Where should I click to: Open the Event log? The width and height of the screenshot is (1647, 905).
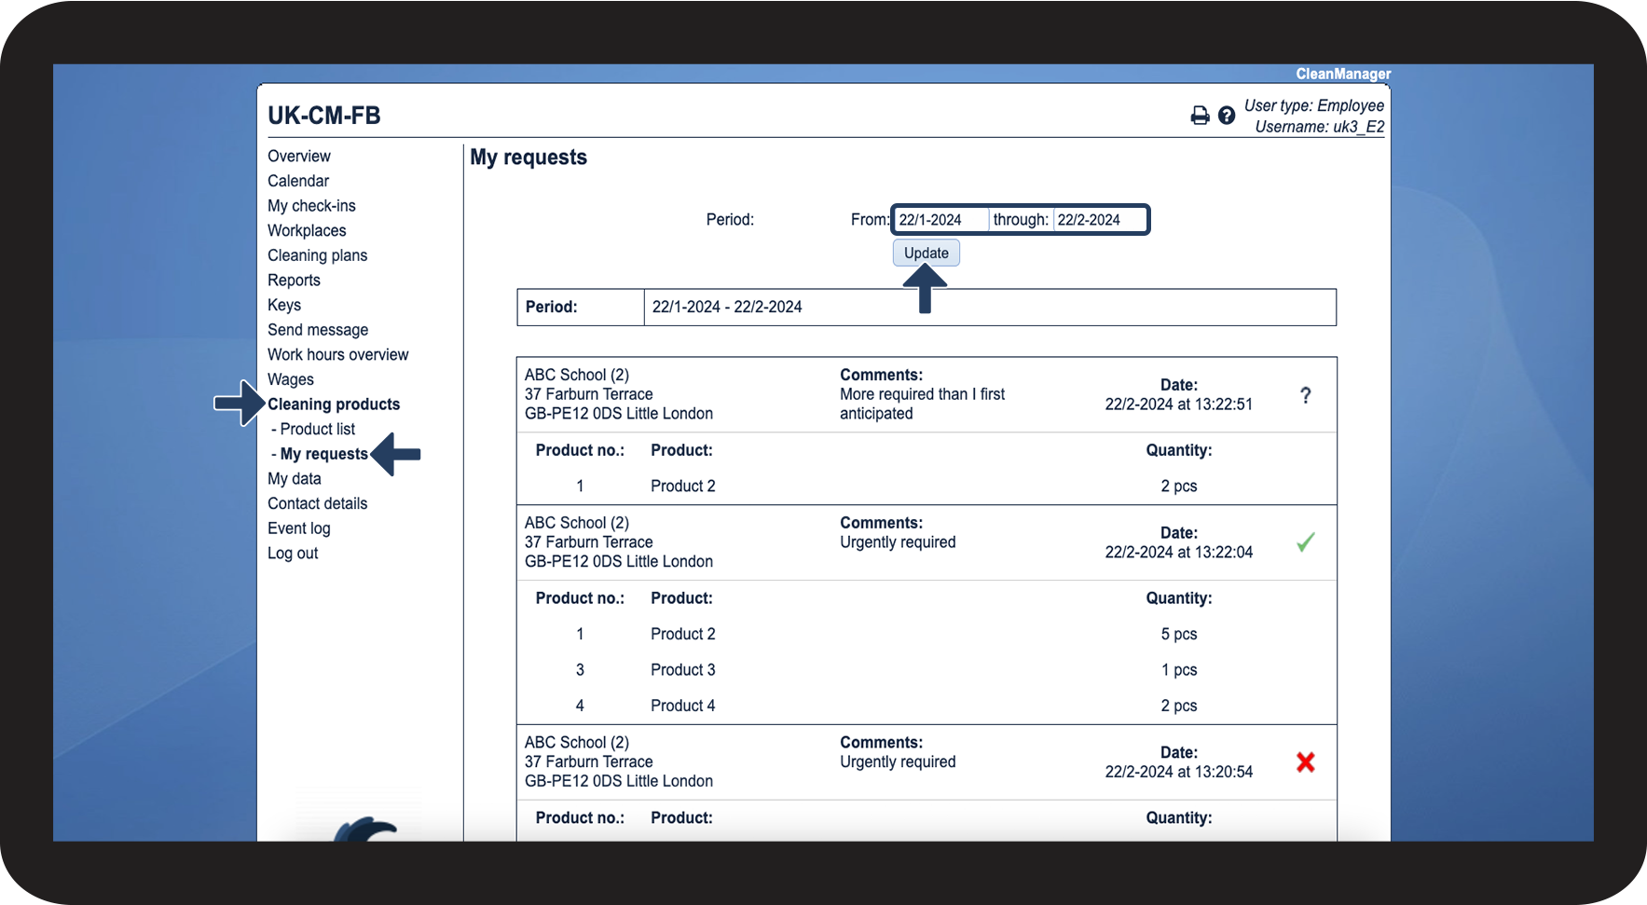(299, 528)
